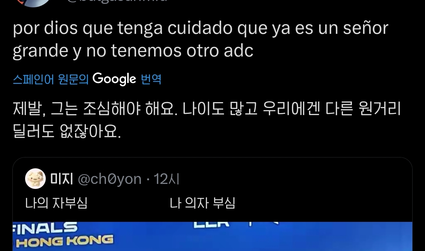Click the line 'grande y no tenemos otro adc'

[133, 51]
